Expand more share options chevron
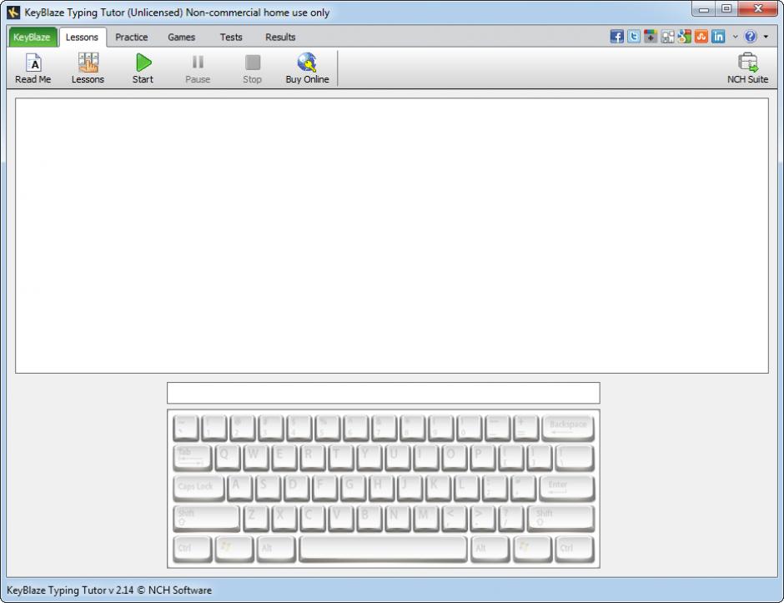This screenshot has height=603, width=784. [735, 37]
